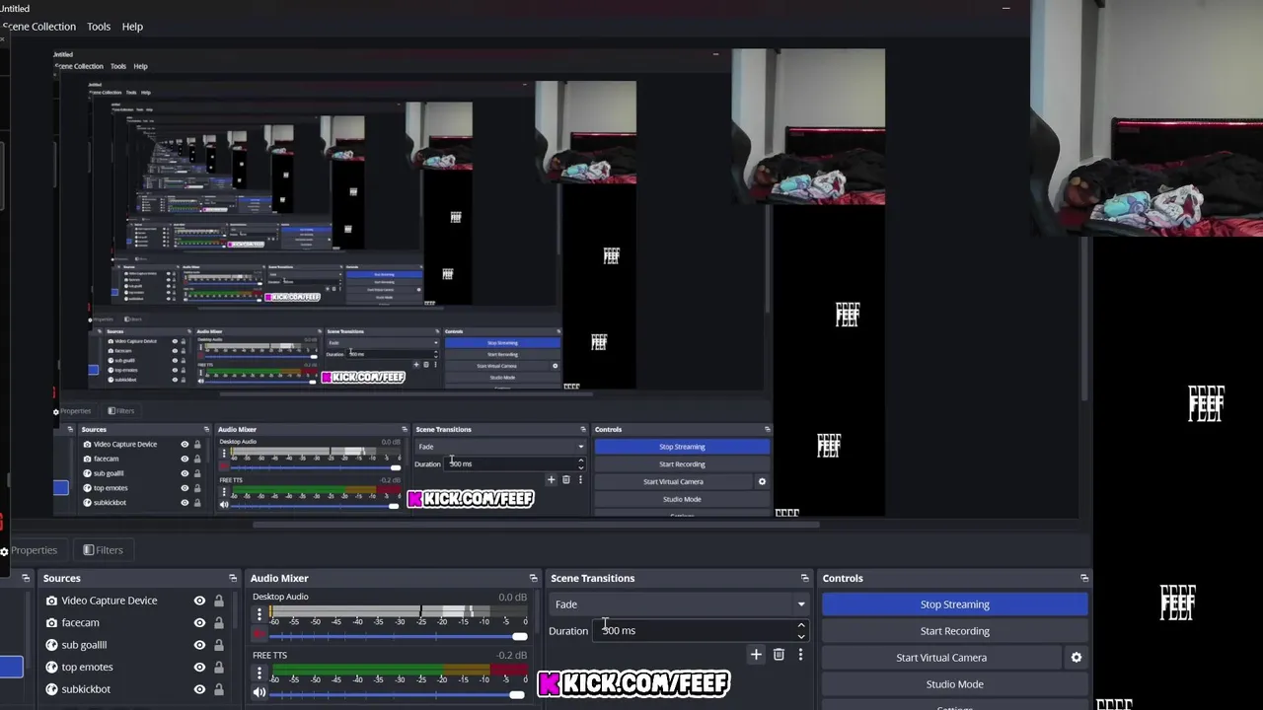The image size is (1263, 710).
Task: Remove the transition with the trash icon
Action: tap(779, 654)
